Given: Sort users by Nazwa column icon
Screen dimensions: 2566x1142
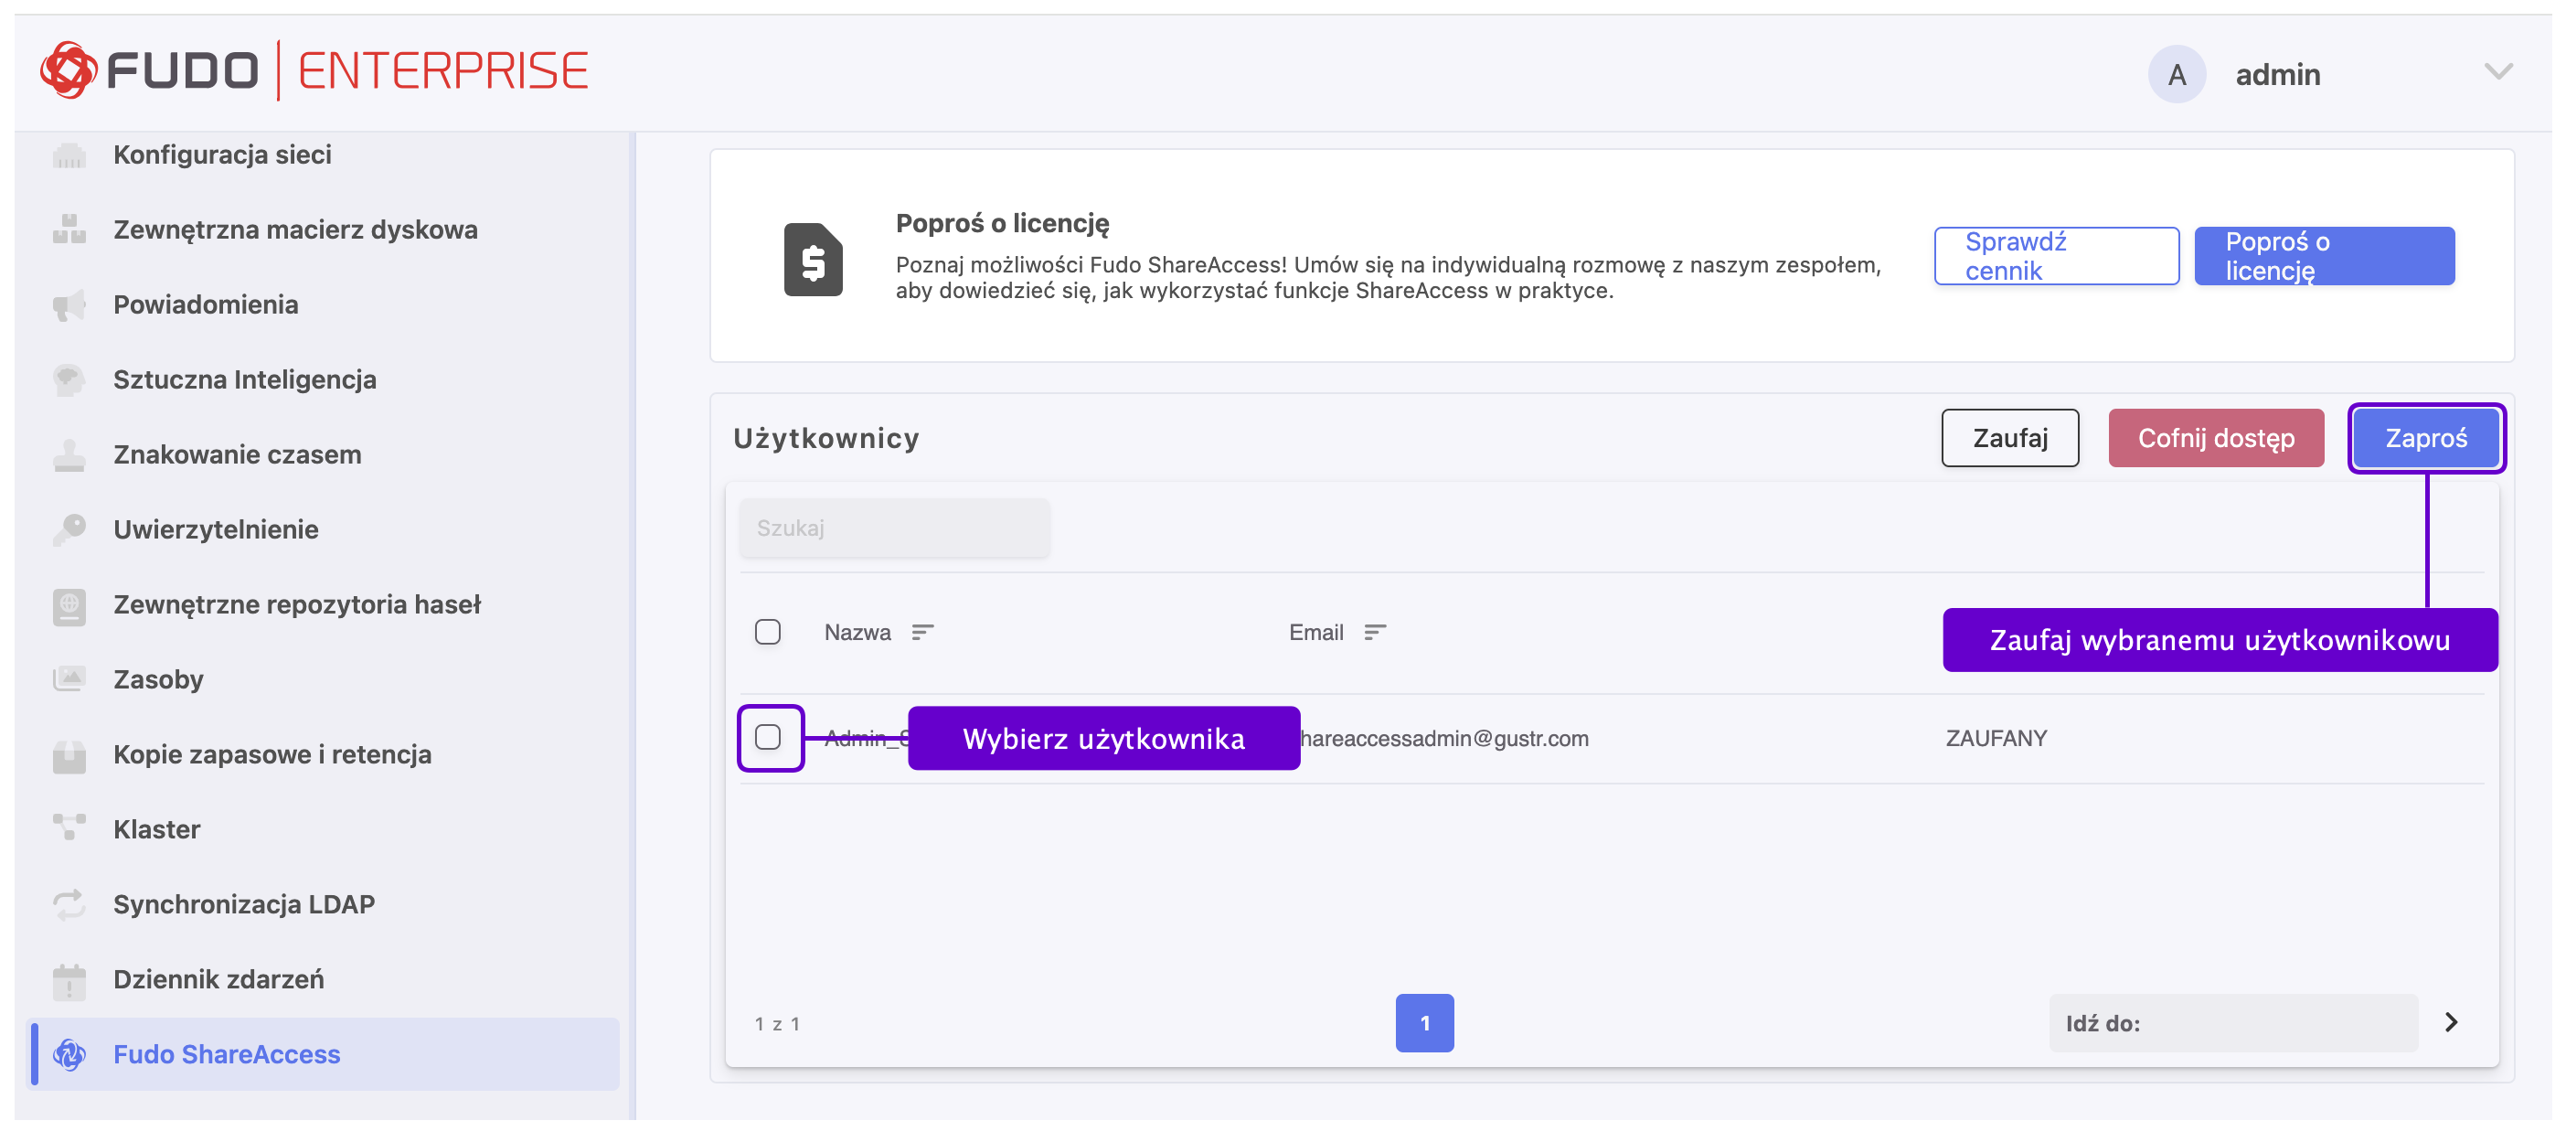Looking at the screenshot, I should click(x=922, y=633).
